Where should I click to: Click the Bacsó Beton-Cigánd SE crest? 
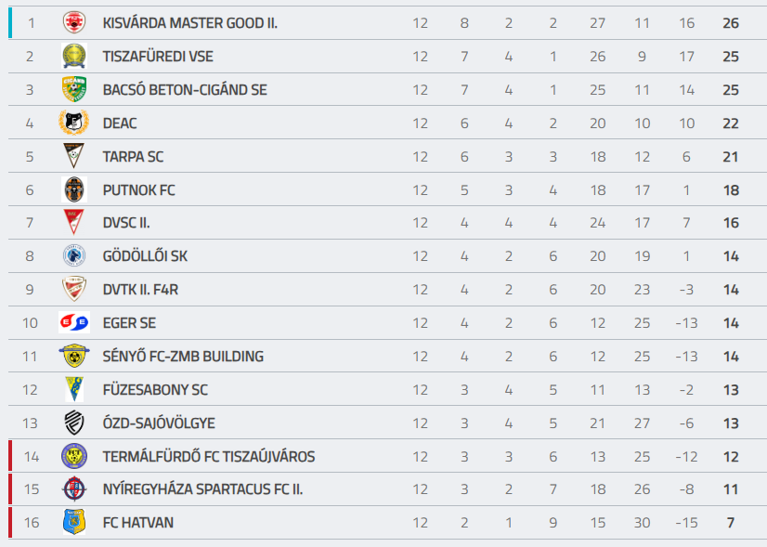tap(73, 90)
